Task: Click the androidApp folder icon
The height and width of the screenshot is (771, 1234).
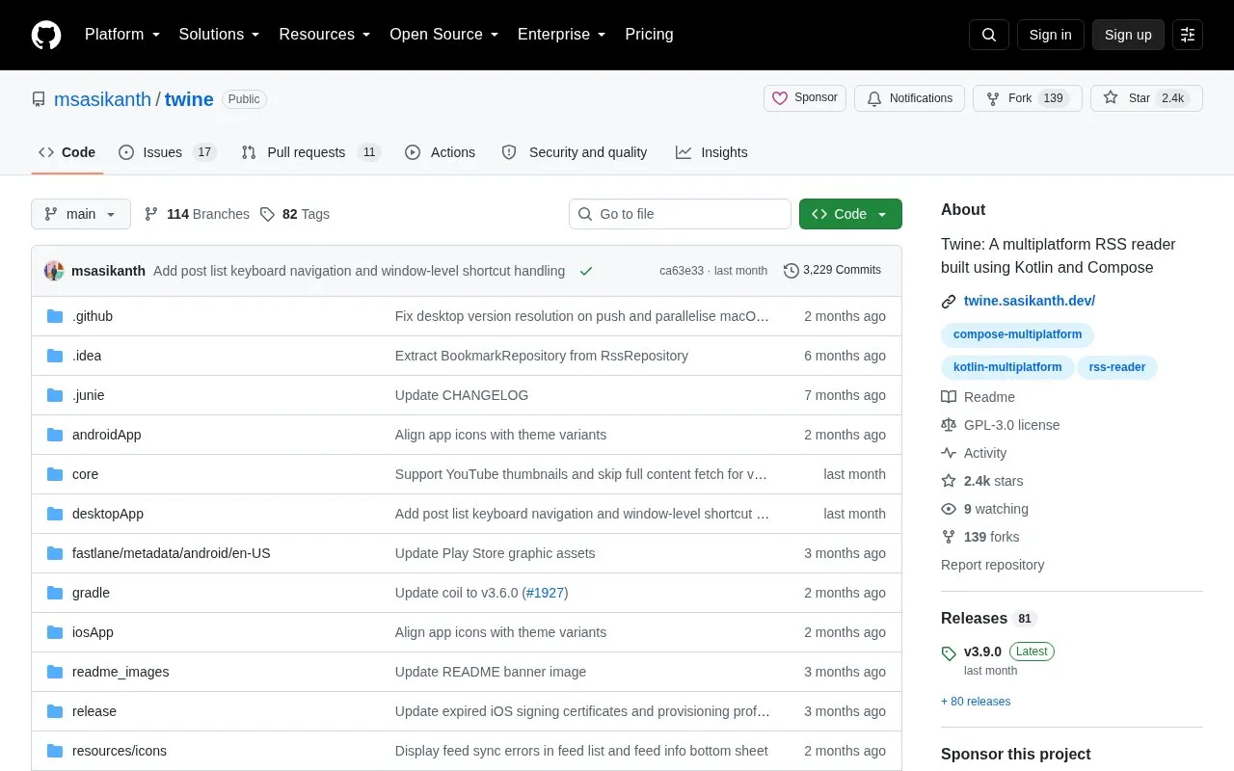Action: click(55, 435)
